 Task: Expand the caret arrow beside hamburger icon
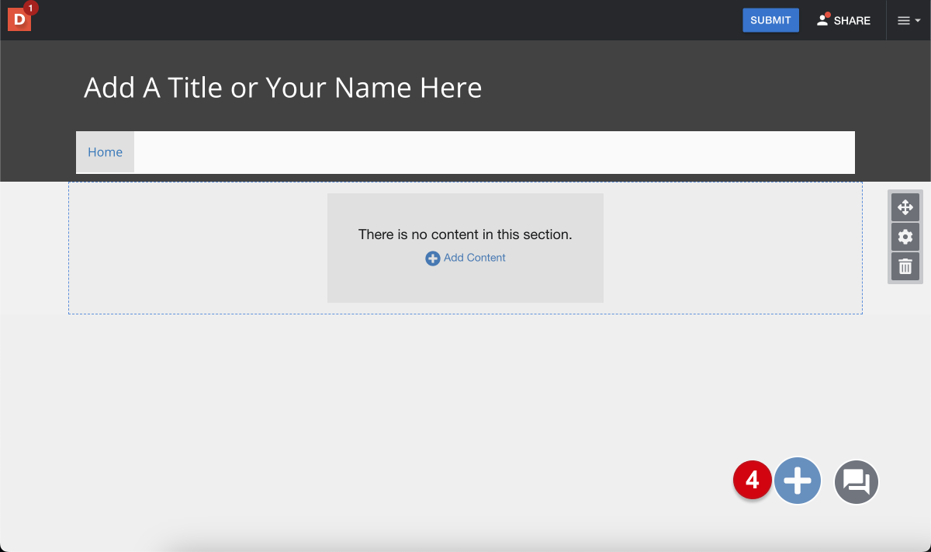point(918,21)
